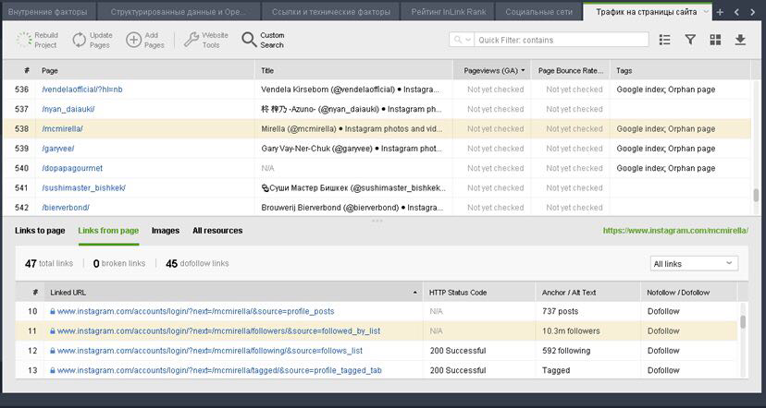Click the '0 broken links' counter
Image resolution: width=766 pixels, height=408 pixels.
tap(119, 264)
